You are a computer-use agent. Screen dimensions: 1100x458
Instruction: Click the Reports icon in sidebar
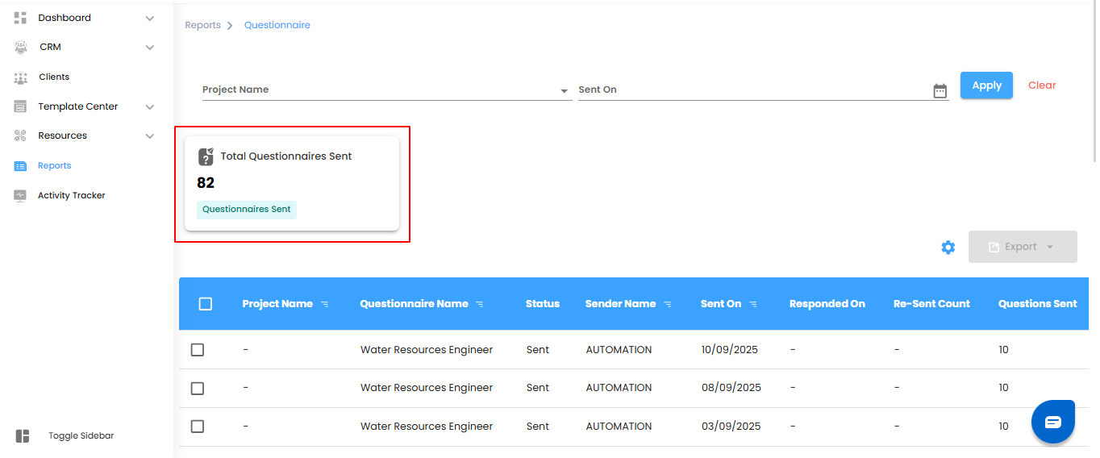(x=21, y=166)
